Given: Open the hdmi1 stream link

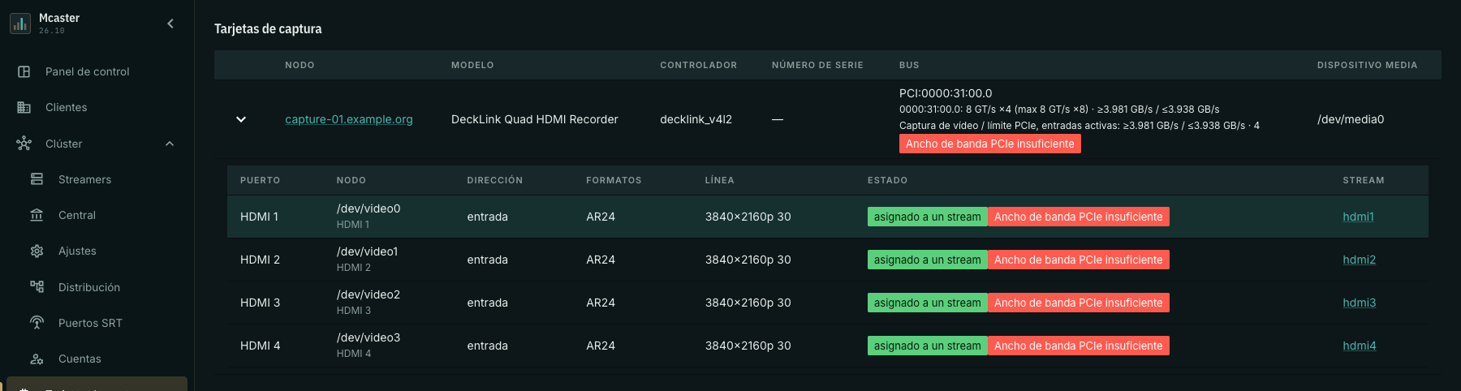Looking at the screenshot, I should [1358, 217].
